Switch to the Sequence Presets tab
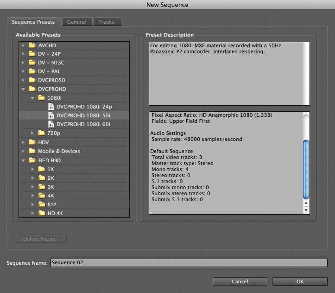The width and height of the screenshot is (335, 293). (34, 22)
